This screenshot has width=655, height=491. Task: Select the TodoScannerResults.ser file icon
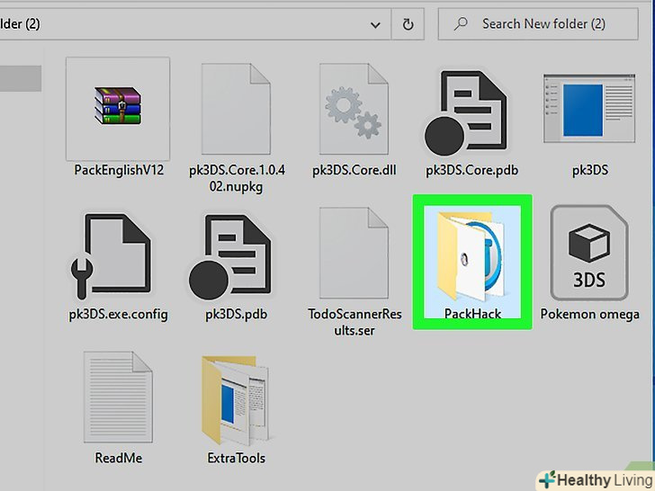(x=354, y=253)
